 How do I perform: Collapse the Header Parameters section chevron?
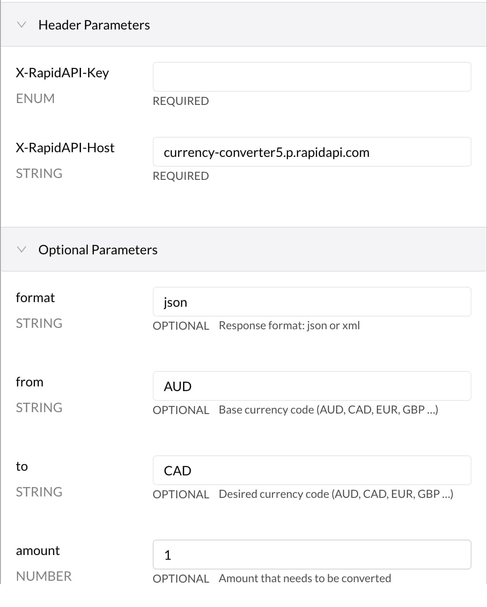click(x=21, y=25)
